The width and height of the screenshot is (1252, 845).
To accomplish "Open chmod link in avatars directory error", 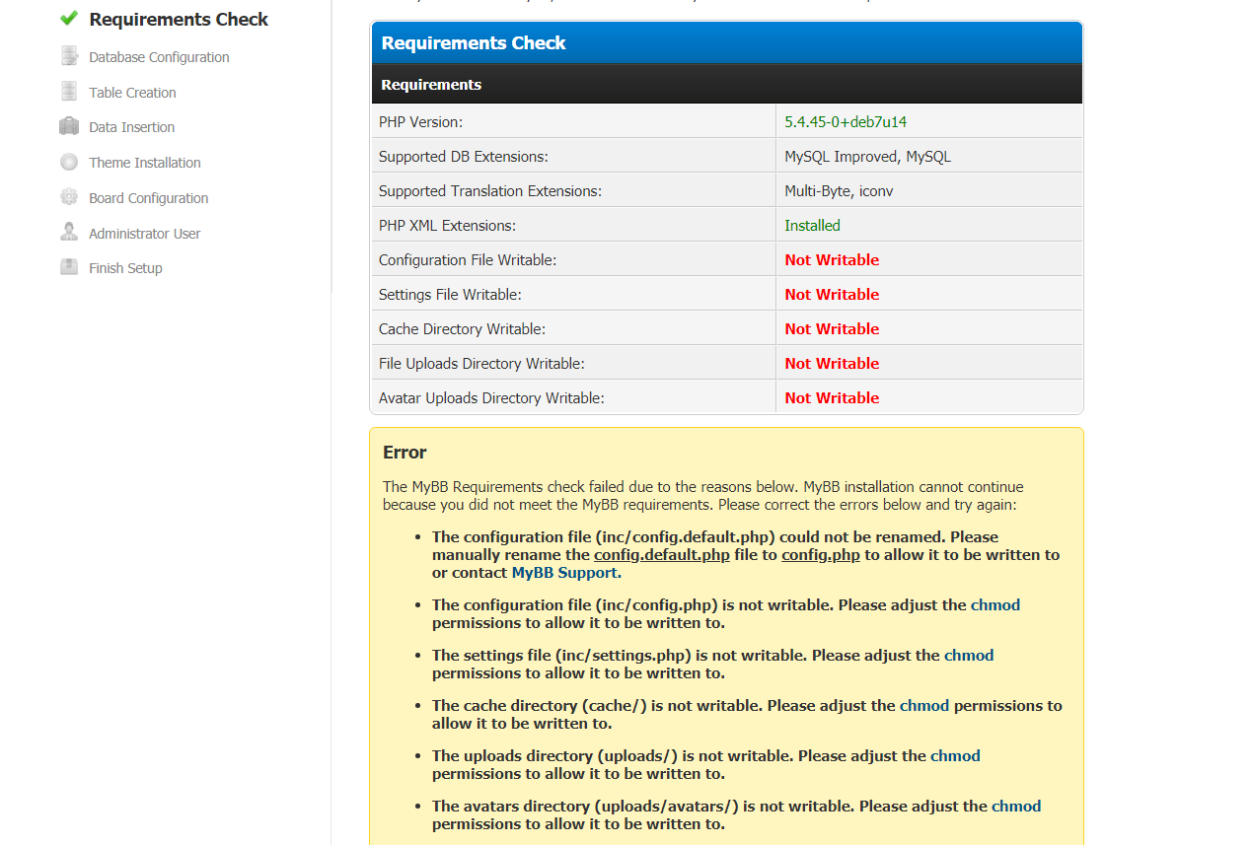I will pos(1015,807).
